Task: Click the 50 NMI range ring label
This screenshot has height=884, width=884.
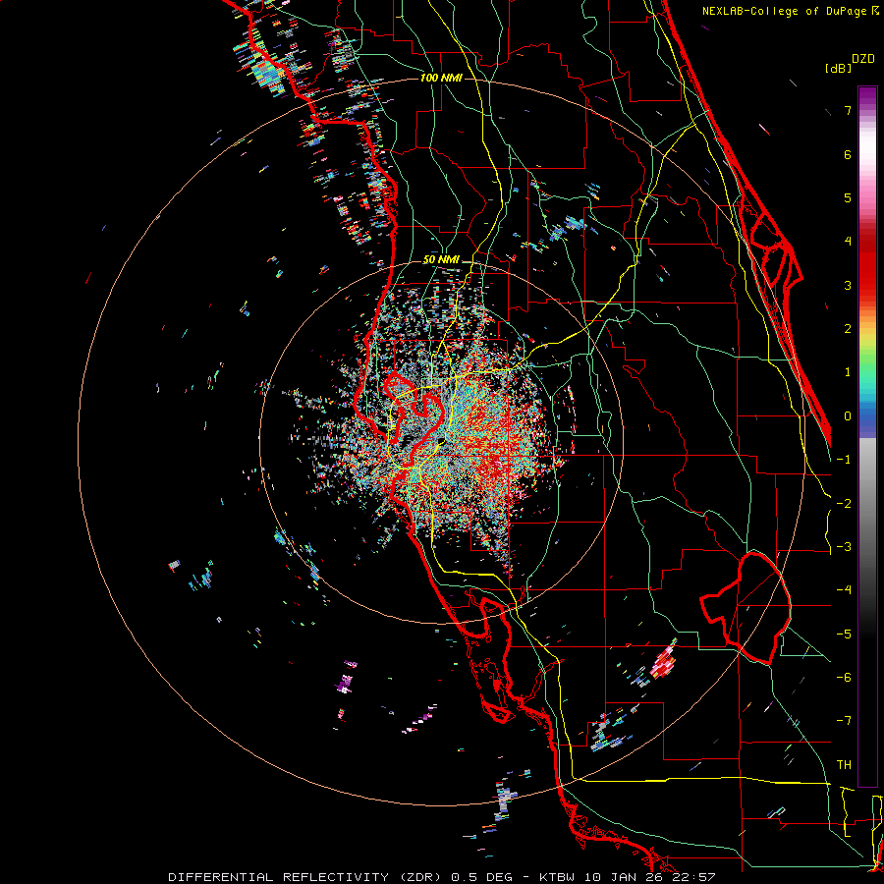Action: click(x=441, y=260)
